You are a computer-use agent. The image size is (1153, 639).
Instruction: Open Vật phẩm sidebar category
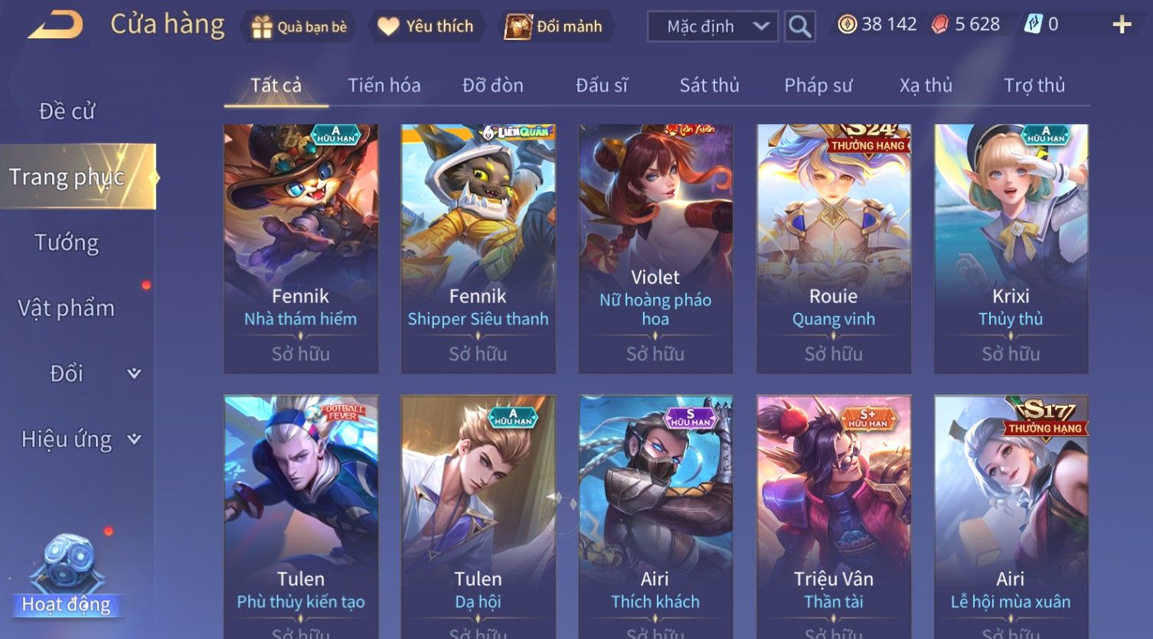click(x=67, y=308)
